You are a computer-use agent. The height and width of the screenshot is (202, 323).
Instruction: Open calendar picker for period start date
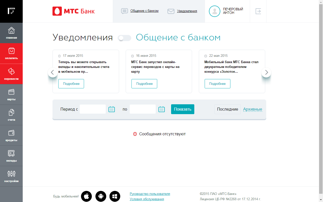[x=112, y=109]
